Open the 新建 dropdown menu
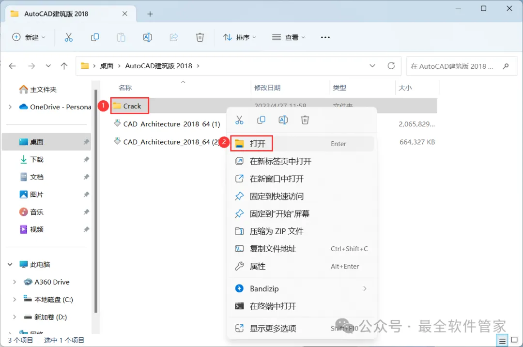This screenshot has height=347, width=523. pos(29,37)
